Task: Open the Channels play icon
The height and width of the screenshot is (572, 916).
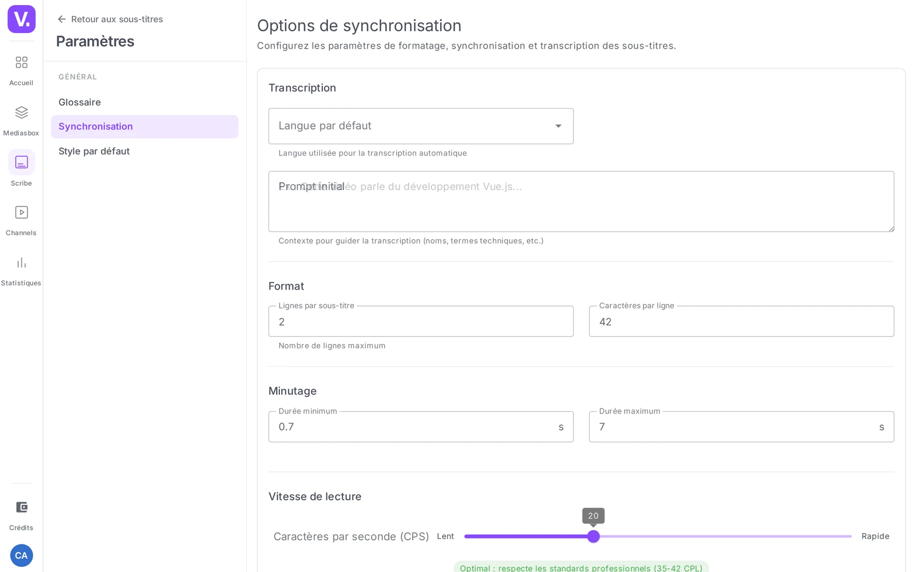Action: [x=21, y=212]
